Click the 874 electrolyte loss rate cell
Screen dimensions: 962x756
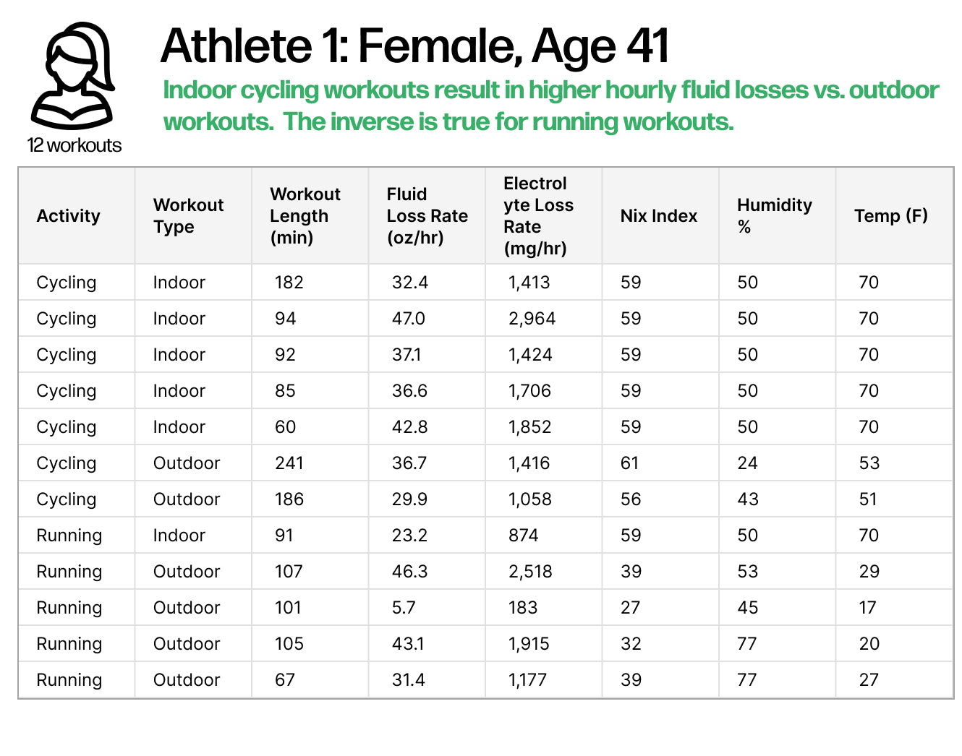523,536
